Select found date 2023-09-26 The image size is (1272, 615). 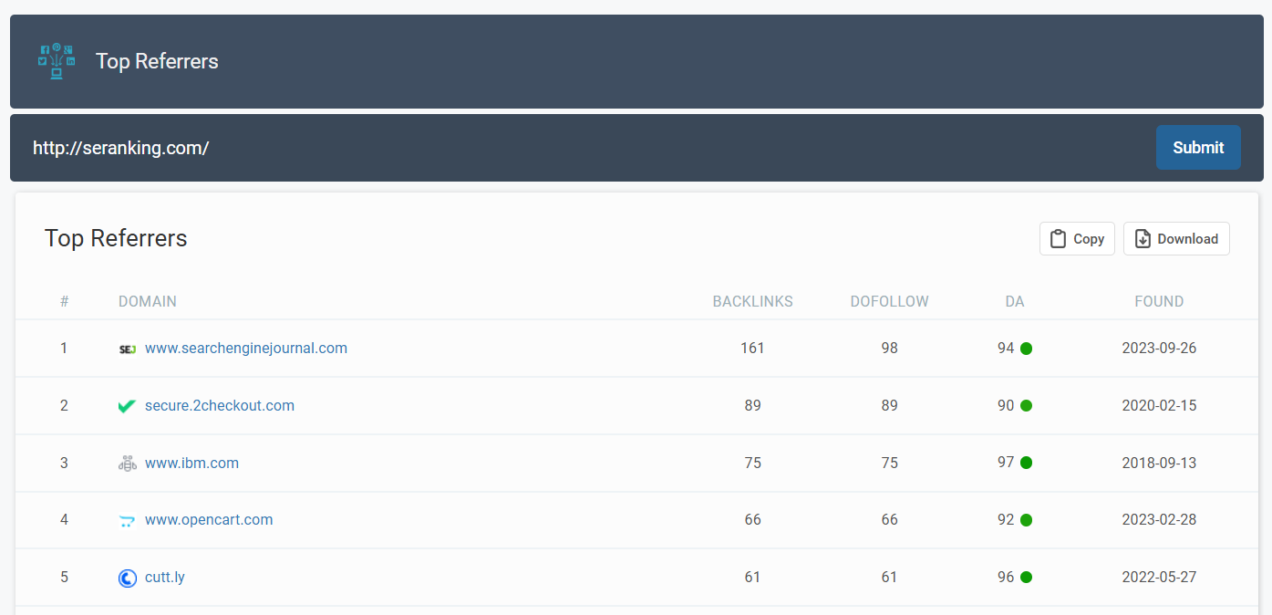point(1159,349)
